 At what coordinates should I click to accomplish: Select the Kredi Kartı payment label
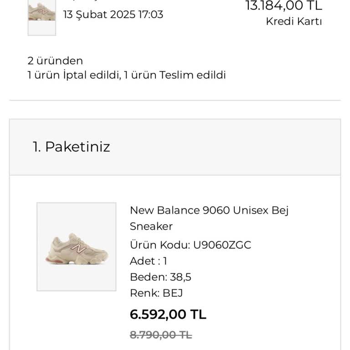coord(294,21)
